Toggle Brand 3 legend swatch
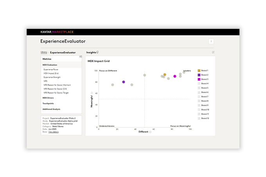 (199, 79)
